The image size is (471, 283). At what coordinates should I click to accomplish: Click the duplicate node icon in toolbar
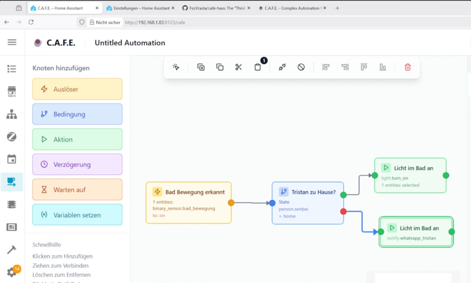[x=201, y=67]
